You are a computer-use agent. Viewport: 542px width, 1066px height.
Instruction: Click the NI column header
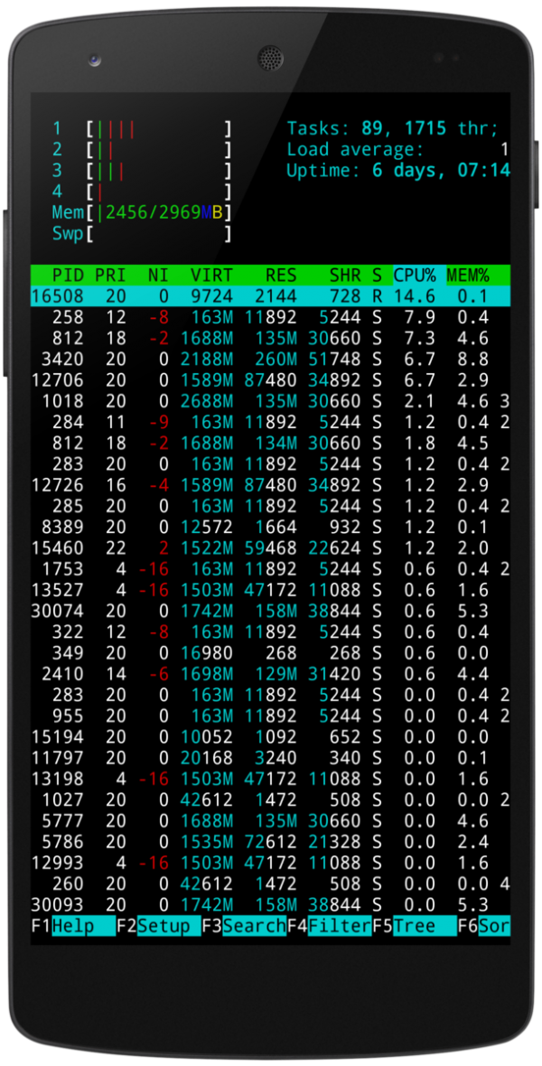click(158, 275)
